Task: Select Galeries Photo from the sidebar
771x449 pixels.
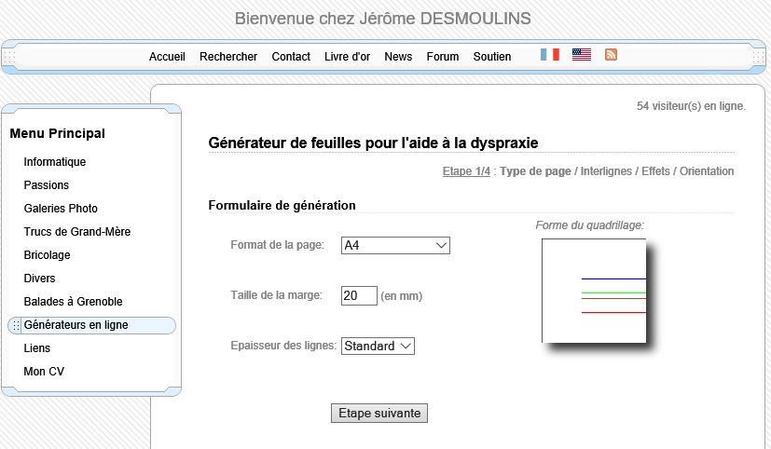Action: tap(61, 209)
